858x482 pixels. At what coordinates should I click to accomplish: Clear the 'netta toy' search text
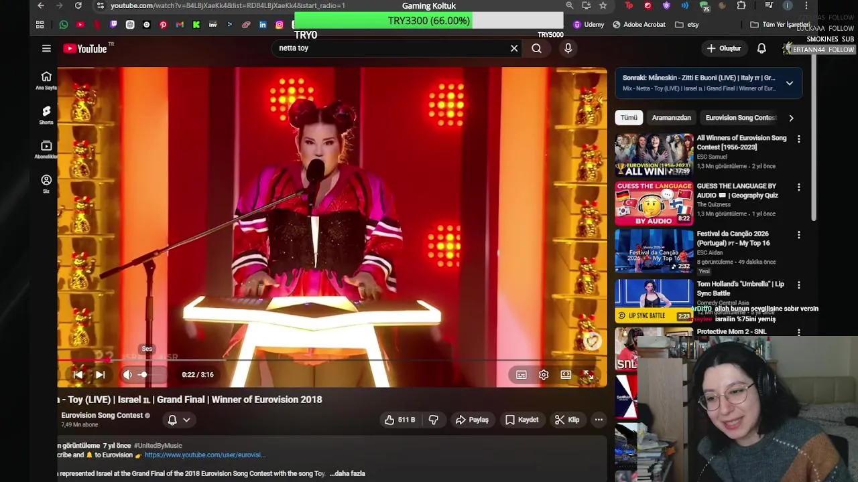pyautogui.click(x=514, y=48)
